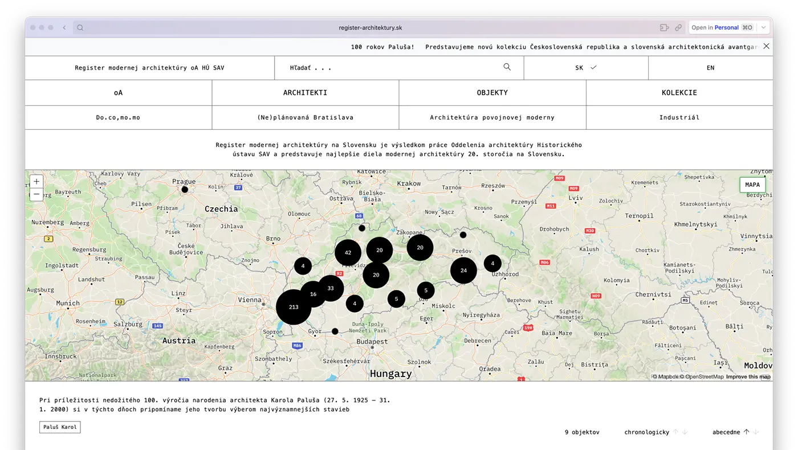Open the Industriál collection link
Viewport: 798px width, 450px height.
point(679,117)
